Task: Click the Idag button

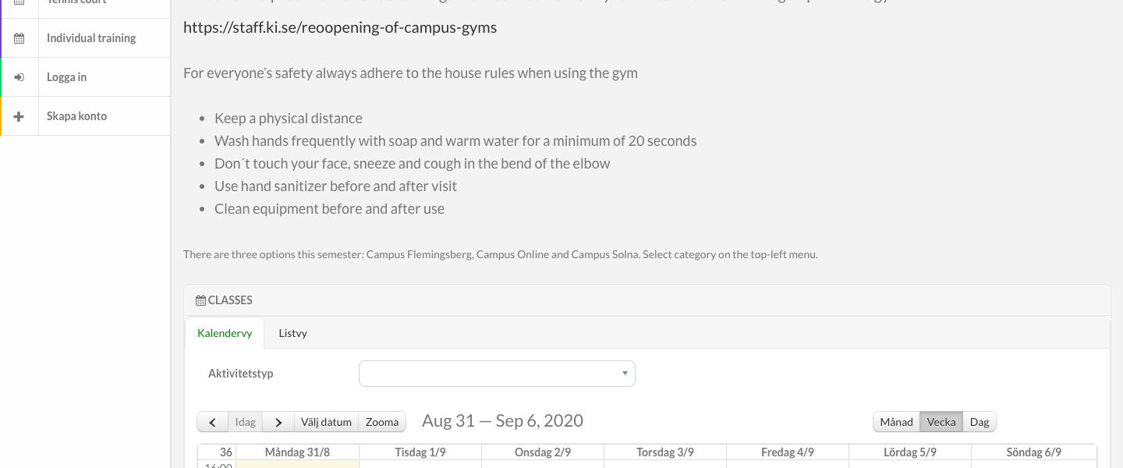Action: [x=245, y=422]
